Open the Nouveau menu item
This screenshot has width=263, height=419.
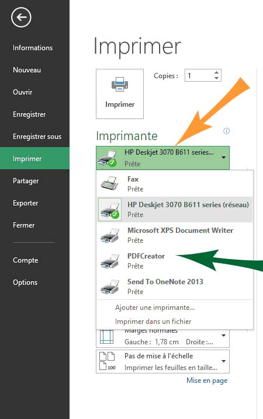(27, 70)
